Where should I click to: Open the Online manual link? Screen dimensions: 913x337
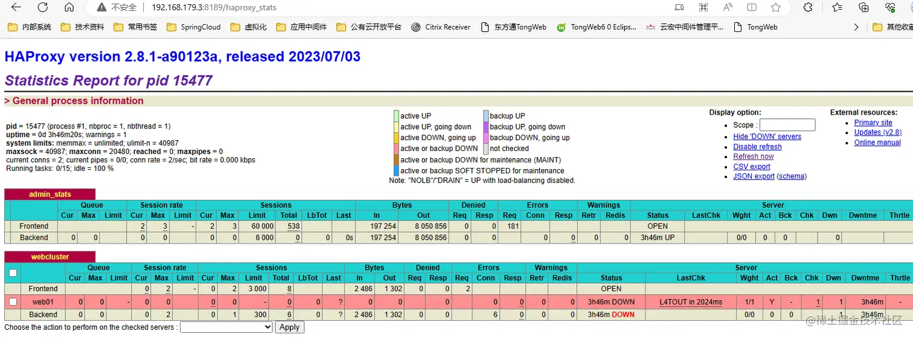point(877,143)
